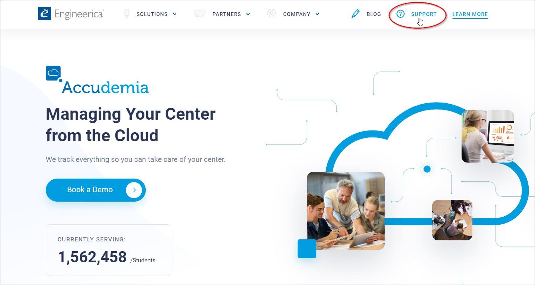The width and height of the screenshot is (535, 285).
Task: Expand the Company dropdown chevron
Action: [x=318, y=14]
